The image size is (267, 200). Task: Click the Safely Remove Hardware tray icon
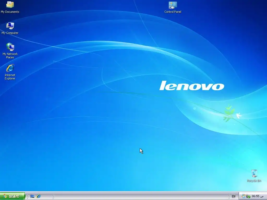click(248, 196)
